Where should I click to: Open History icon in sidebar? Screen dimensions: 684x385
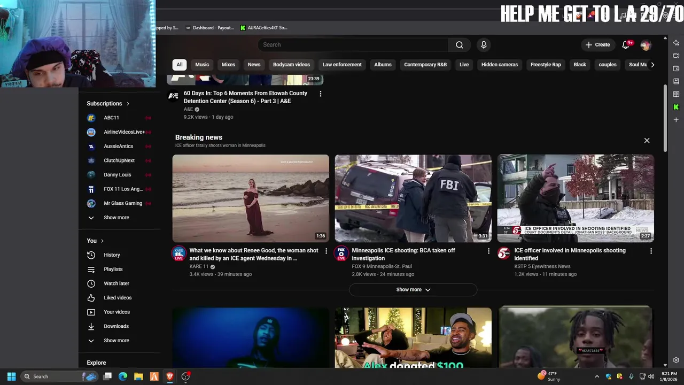click(91, 255)
